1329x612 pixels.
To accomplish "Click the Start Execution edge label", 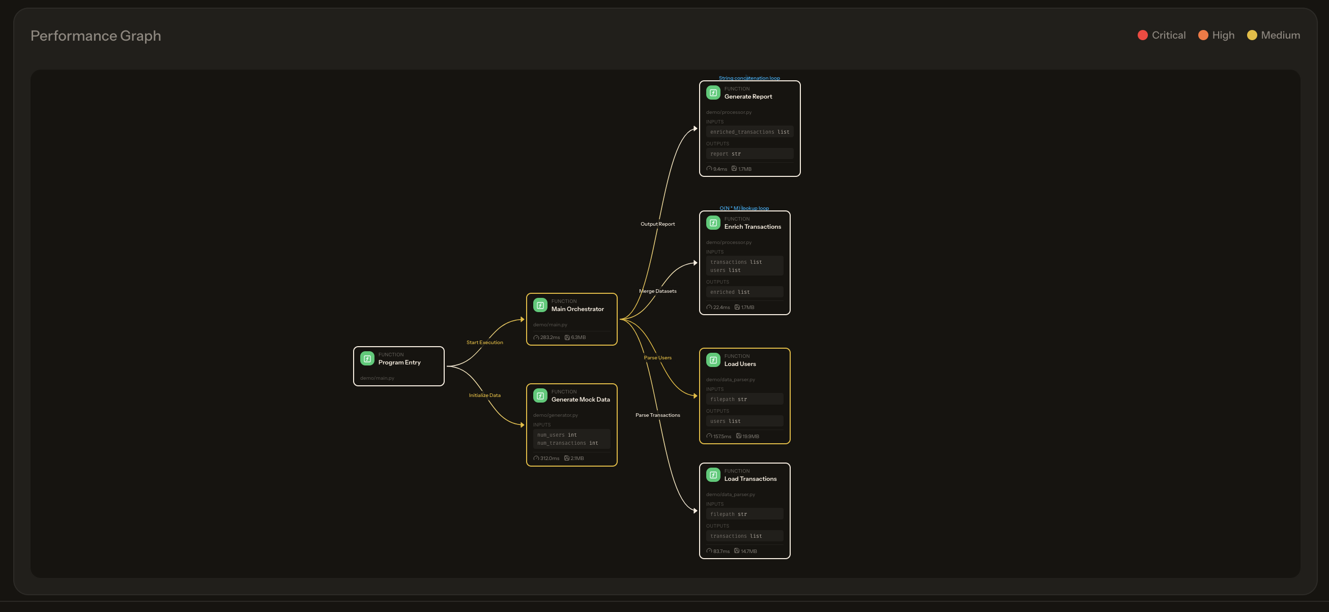I will point(484,343).
